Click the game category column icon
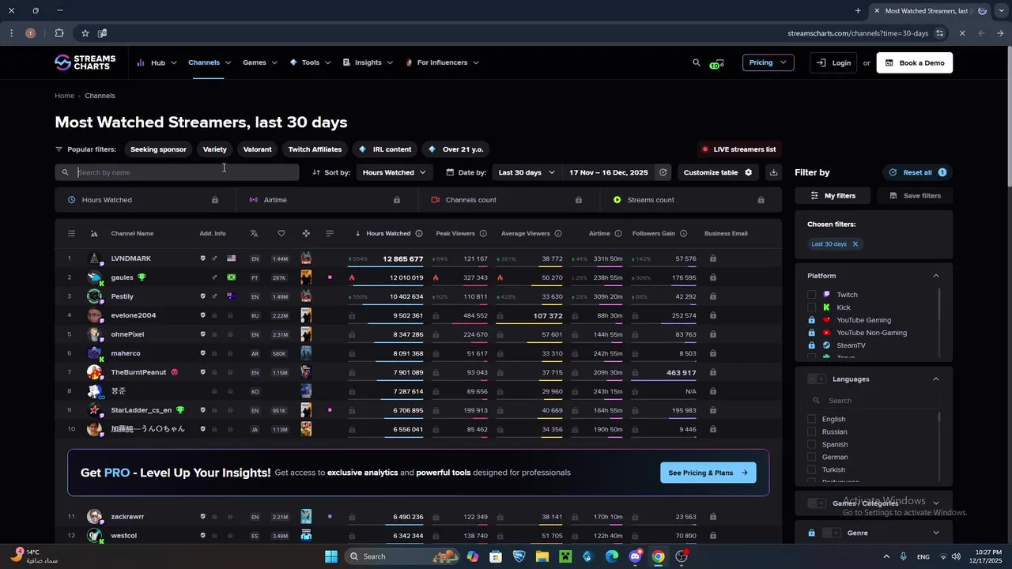The image size is (1012, 569). [306, 233]
